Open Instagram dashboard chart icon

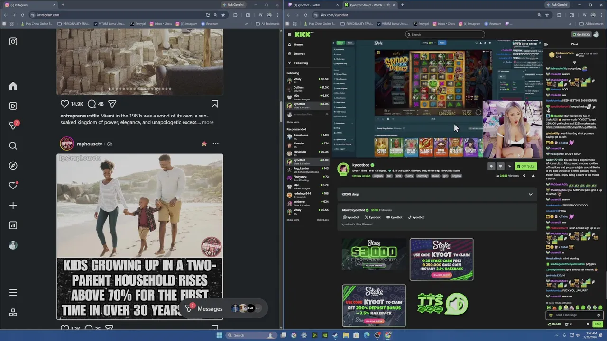13,225
